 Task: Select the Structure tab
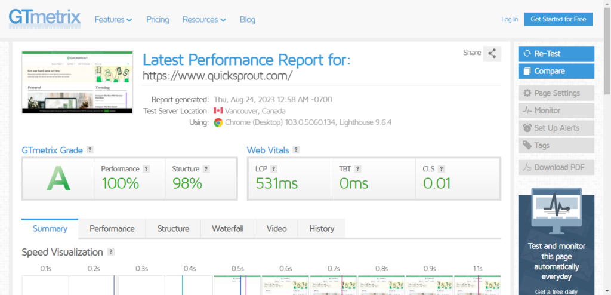[174, 229]
